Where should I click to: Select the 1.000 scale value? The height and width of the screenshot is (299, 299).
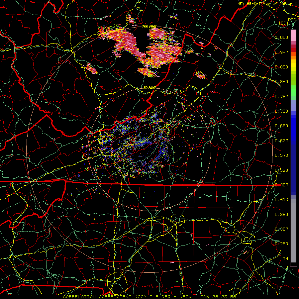point(281,37)
